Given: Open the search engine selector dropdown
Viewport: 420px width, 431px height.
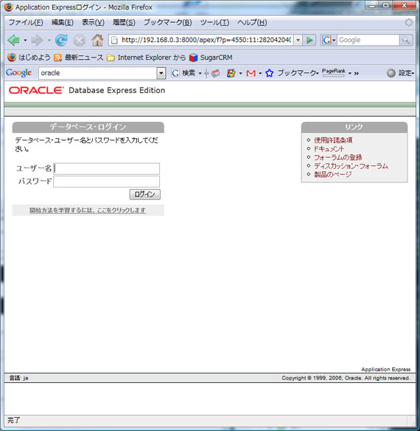Looking at the screenshot, I should (x=334, y=41).
